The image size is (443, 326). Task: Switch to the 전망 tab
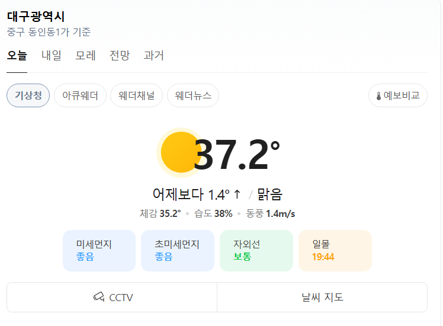pyautogui.click(x=120, y=55)
